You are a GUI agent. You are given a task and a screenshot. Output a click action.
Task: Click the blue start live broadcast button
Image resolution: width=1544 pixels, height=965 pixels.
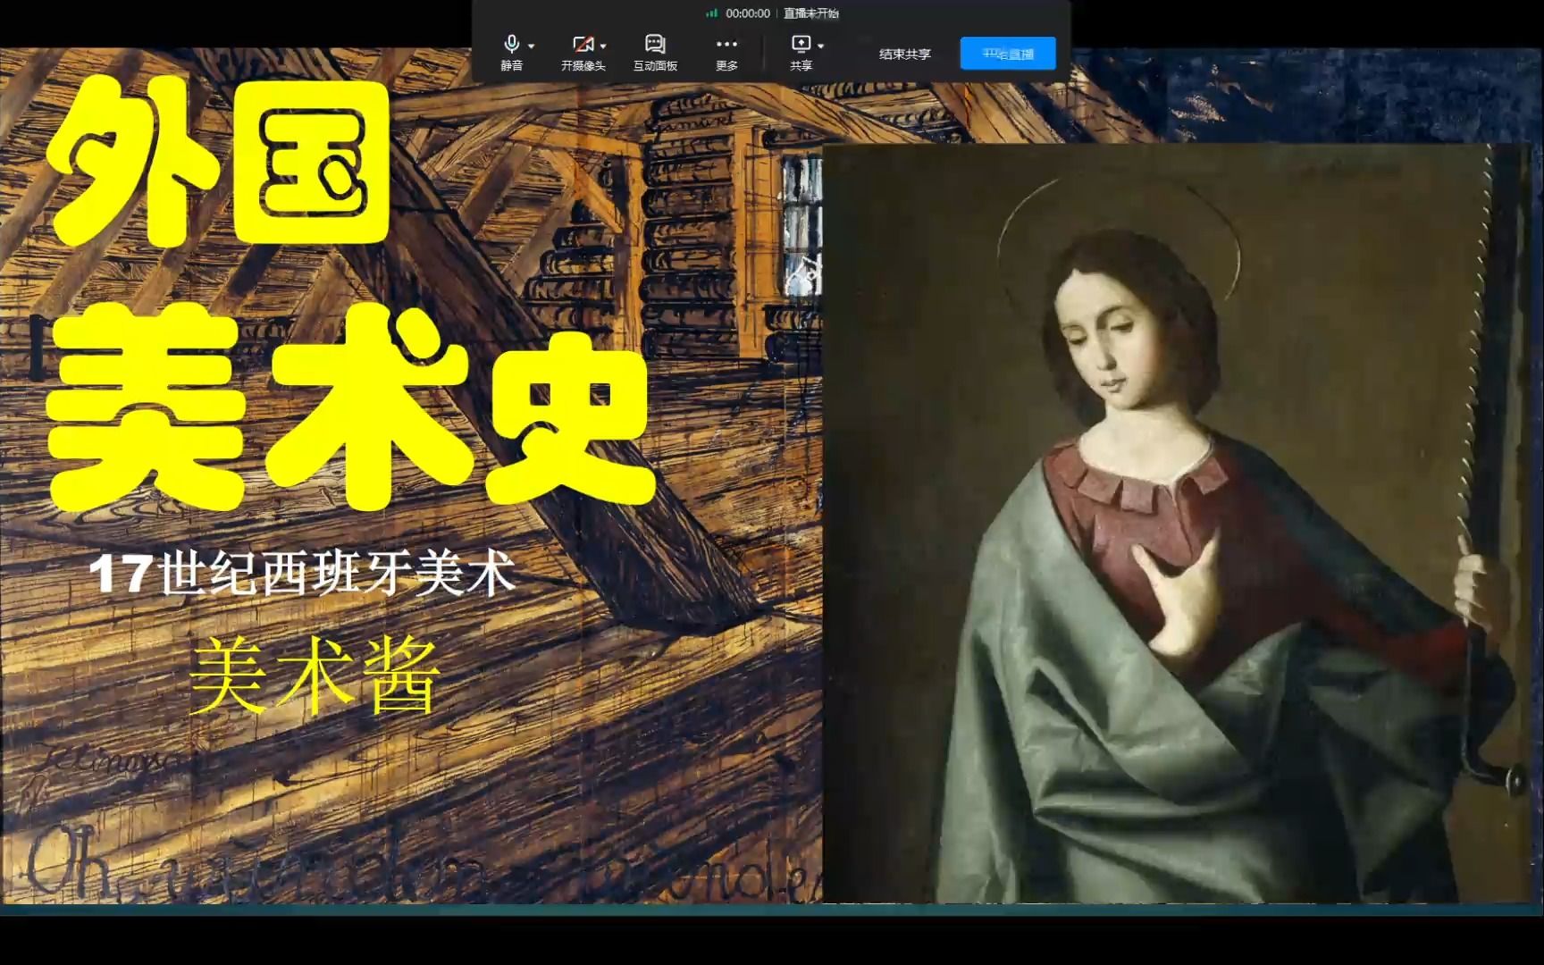click(1008, 54)
